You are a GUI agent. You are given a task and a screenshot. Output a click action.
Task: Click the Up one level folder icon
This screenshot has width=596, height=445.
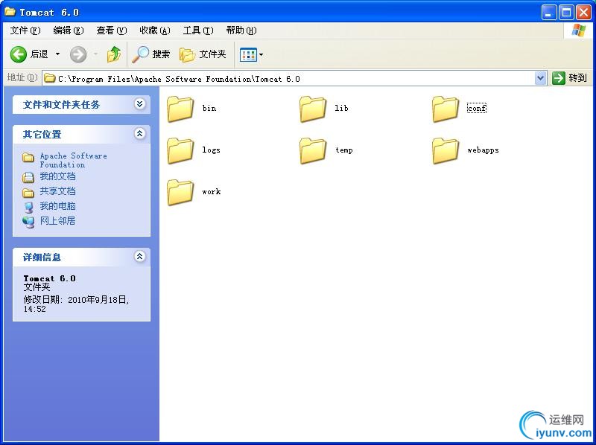(x=114, y=54)
